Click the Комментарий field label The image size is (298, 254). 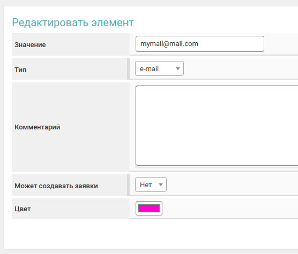(38, 127)
